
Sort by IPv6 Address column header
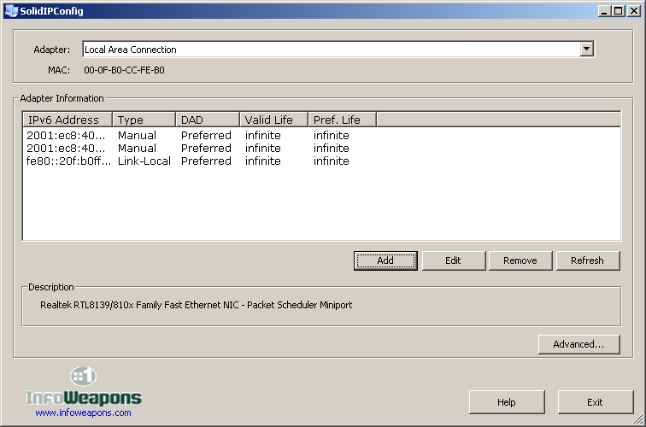68,120
